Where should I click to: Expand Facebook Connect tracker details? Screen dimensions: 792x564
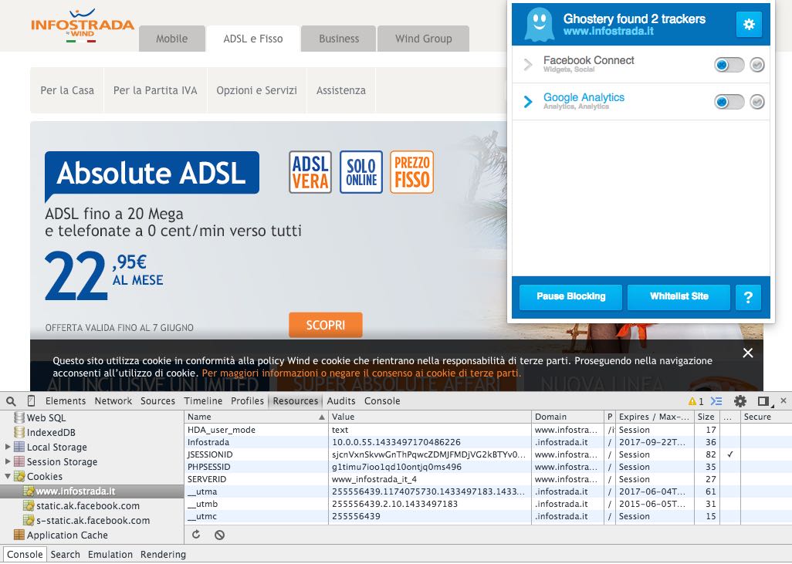point(528,65)
